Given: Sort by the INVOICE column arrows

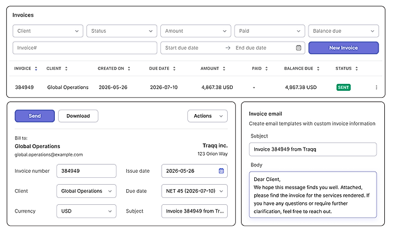Looking at the screenshot, I should click(36, 69).
